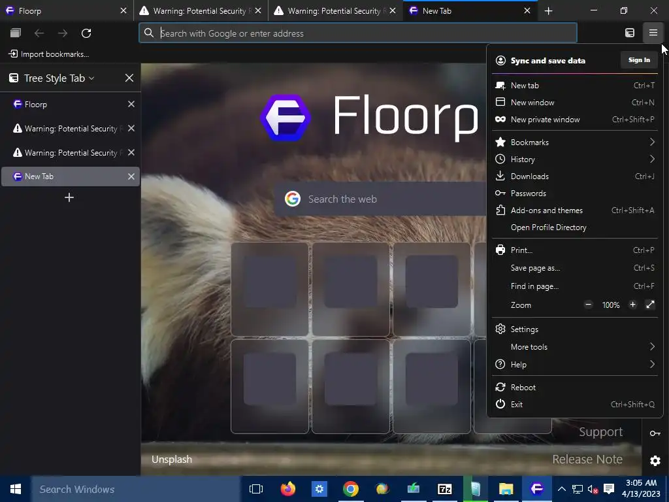Image resolution: width=669 pixels, height=502 pixels.
Task: Click the back navigation arrow
Action: pos(39,33)
